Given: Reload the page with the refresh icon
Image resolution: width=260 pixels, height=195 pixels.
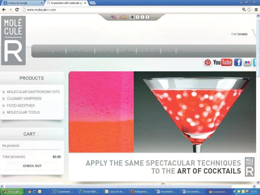Looking at the screenshot, I should [17, 10].
